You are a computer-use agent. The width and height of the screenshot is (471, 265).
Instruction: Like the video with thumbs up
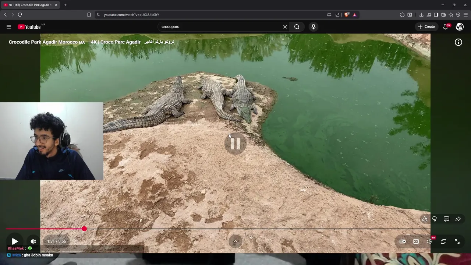pyautogui.click(x=425, y=219)
